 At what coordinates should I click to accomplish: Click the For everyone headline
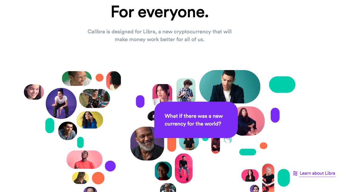pos(160,12)
